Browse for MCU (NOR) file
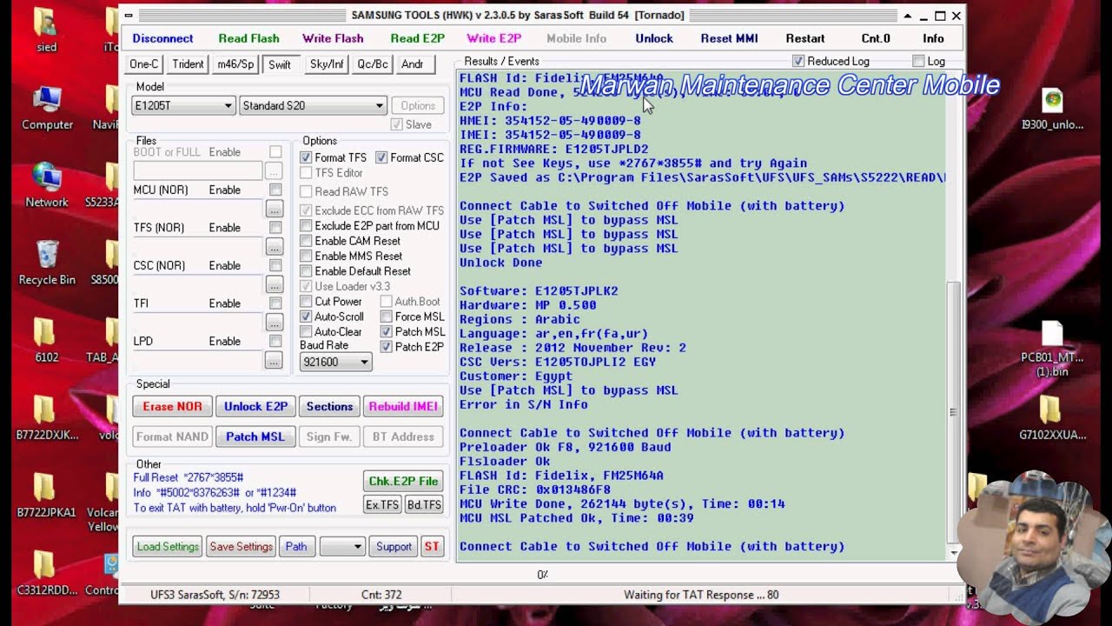This screenshot has height=626, width=1112. click(274, 210)
